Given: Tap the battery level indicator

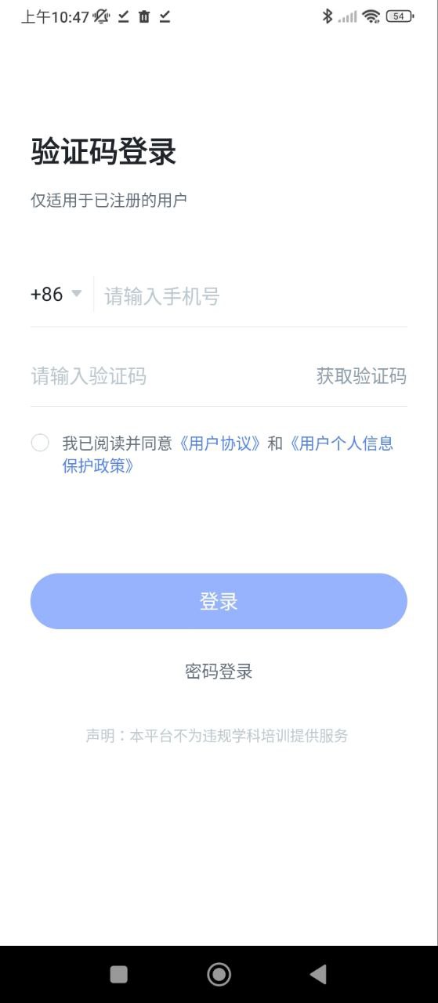Looking at the screenshot, I should pyautogui.click(x=400, y=16).
